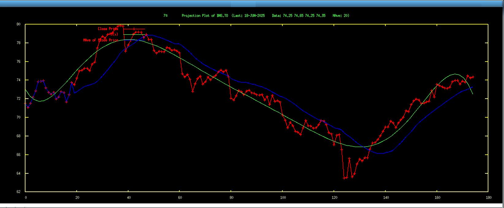The image size is (504, 208).
Task: Click the "MAve of Close Price" legend label
Action: click(x=101, y=40)
